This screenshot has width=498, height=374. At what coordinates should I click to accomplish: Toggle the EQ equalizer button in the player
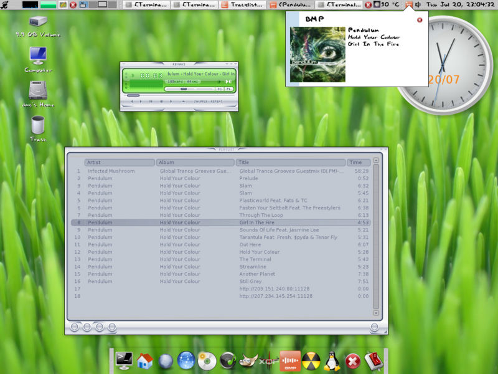click(x=220, y=89)
